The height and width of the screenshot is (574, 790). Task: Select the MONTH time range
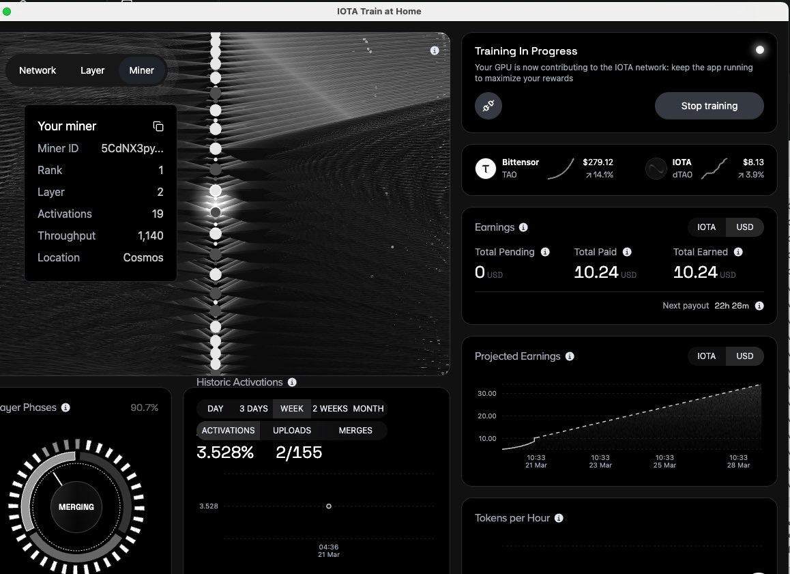[x=368, y=409]
